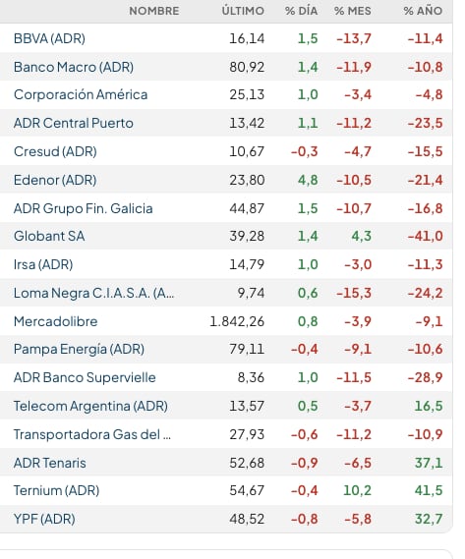Open Edenor (ADR) quote page
465x559 pixels.
(55, 180)
